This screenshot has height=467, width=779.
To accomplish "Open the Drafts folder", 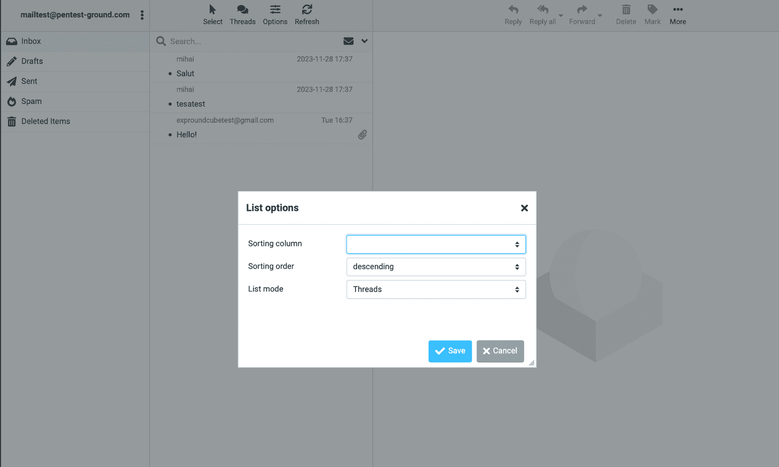I will [x=32, y=61].
